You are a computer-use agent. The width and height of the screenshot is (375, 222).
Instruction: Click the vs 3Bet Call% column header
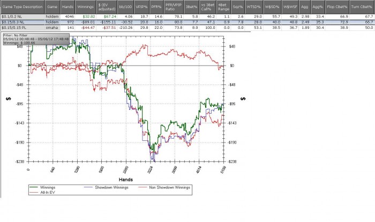(x=207, y=7)
